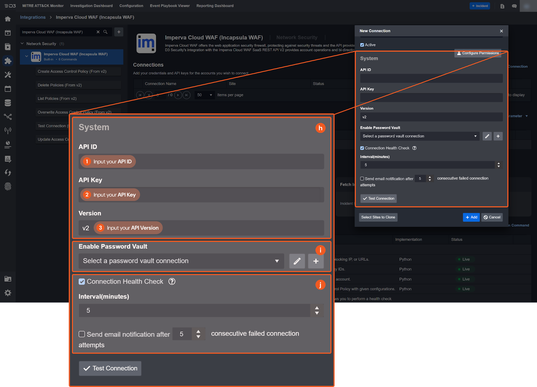This screenshot has height=387, width=537.
Task: Click the fingerprint icon in sidebar
Action: pos(8,187)
